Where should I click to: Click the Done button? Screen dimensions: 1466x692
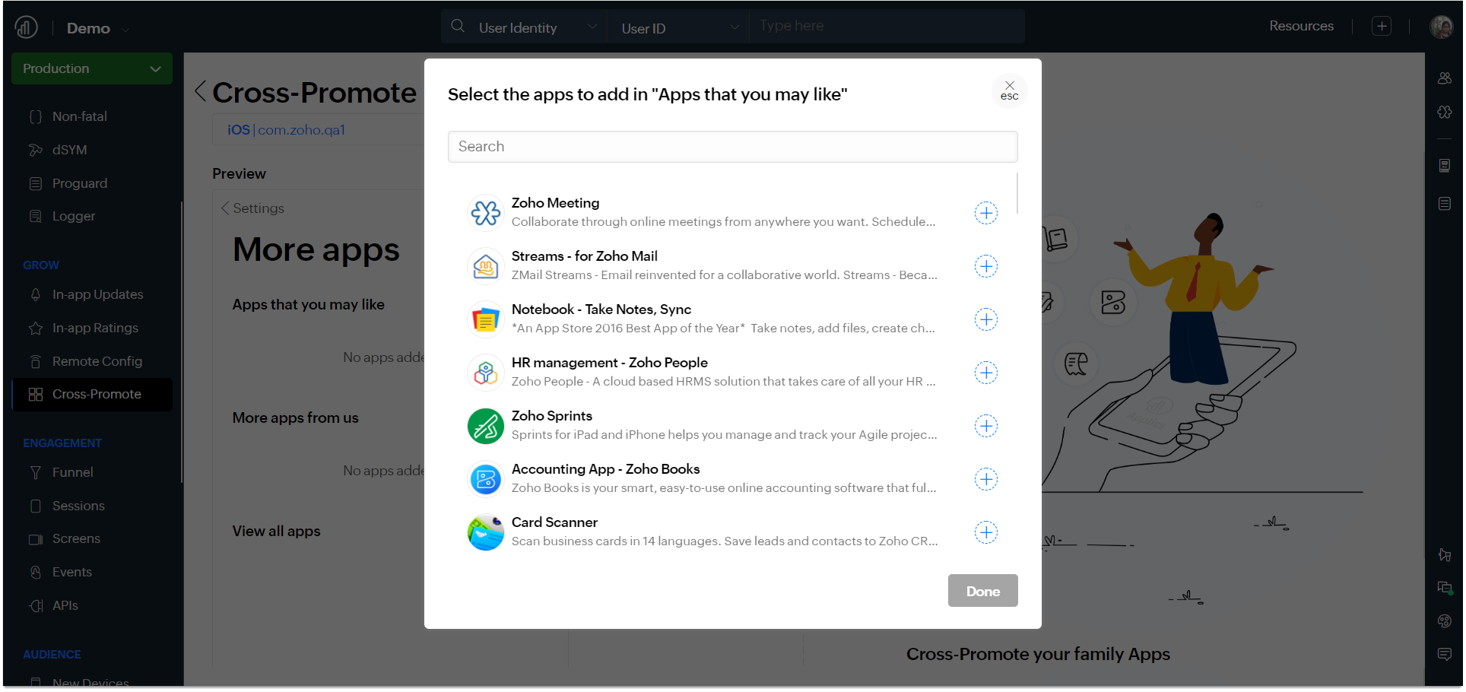[x=982, y=591]
